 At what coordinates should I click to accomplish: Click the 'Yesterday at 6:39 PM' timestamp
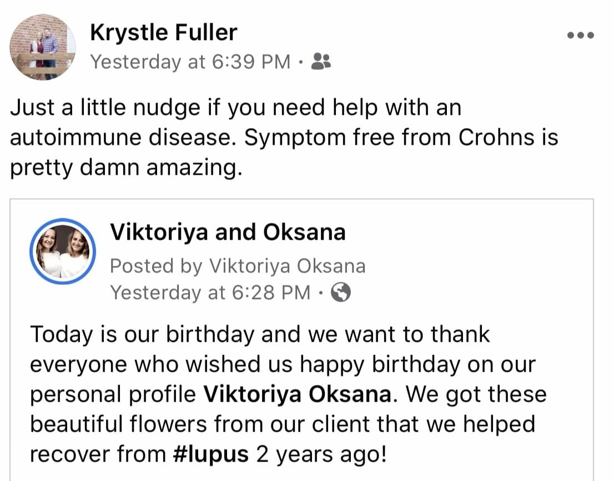pos(190,62)
